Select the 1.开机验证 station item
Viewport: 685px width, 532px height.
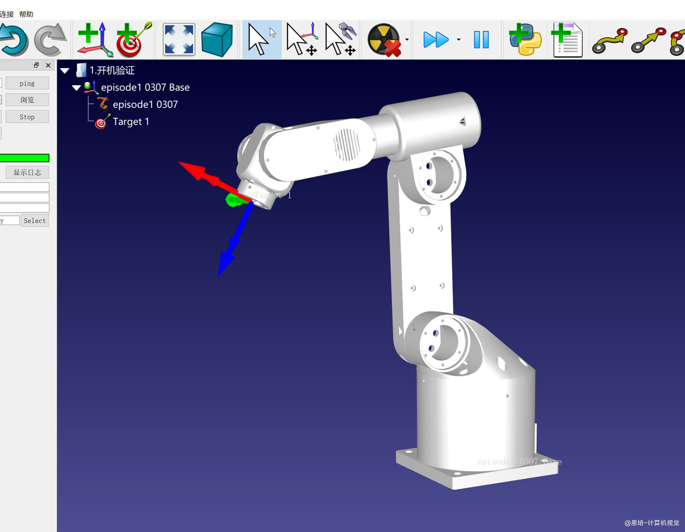click(112, 70)
